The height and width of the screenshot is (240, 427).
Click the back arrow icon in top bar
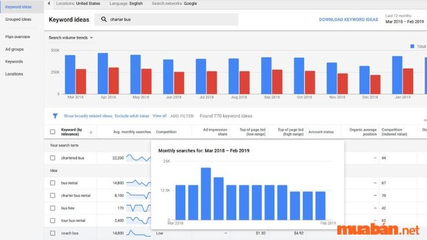tap(49, 4)
